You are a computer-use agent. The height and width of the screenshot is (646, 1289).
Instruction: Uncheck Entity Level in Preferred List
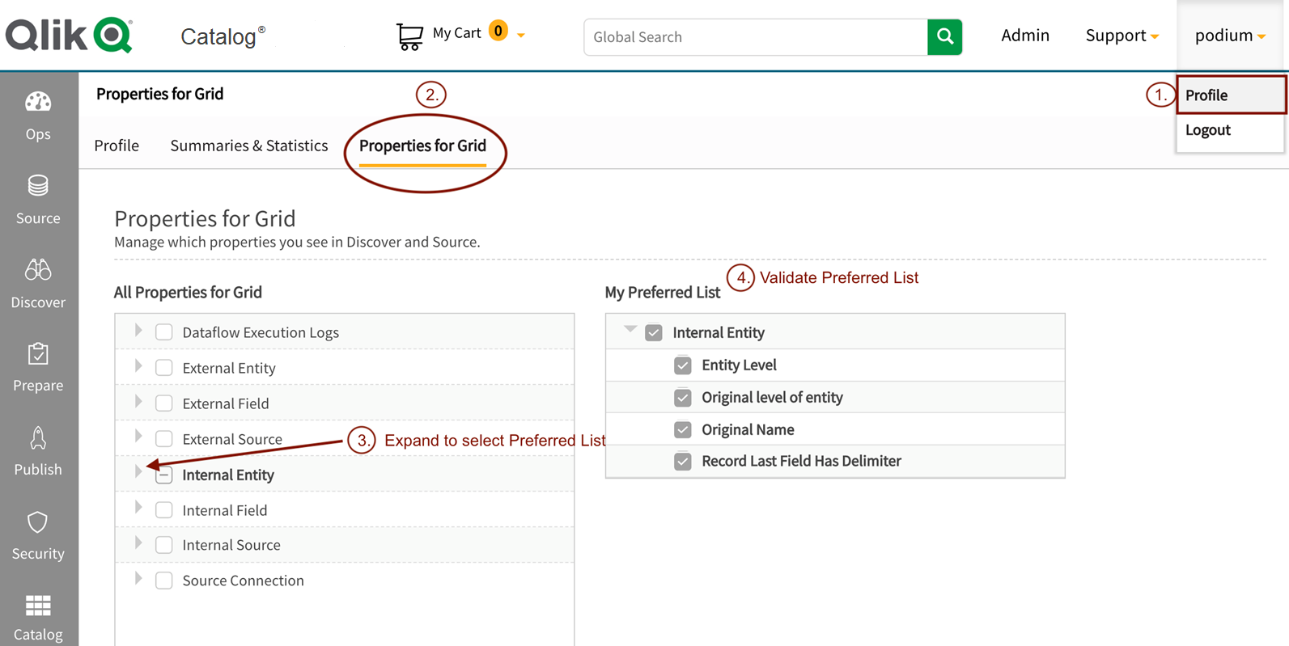(x=683, y=365)
